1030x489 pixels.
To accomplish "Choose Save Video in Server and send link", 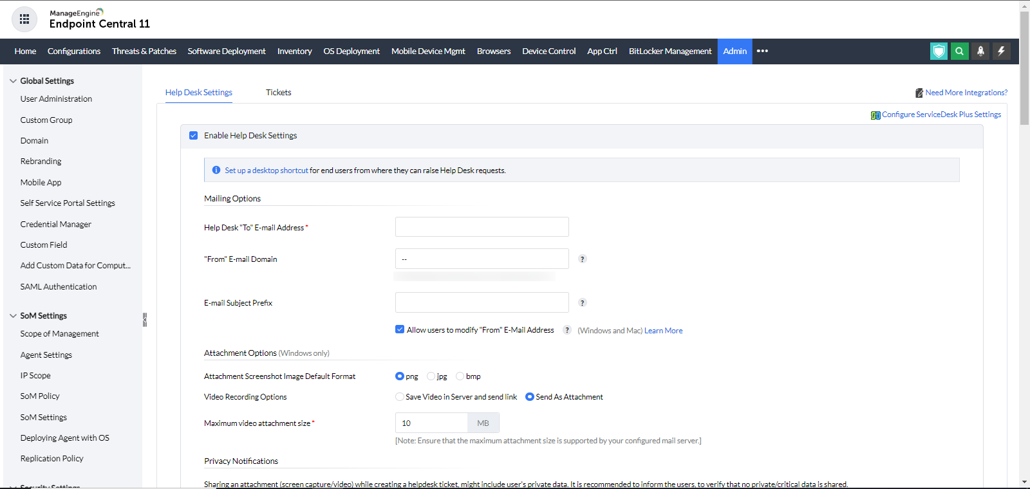I will pos(400,397).
